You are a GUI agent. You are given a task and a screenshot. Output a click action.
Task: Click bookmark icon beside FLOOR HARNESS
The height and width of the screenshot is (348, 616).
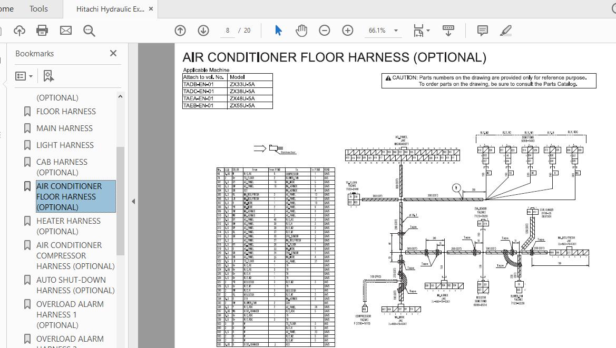click(x=27, y=112)
